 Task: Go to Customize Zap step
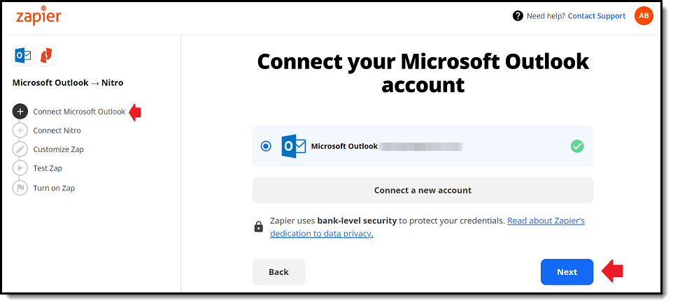pos(58,149)
